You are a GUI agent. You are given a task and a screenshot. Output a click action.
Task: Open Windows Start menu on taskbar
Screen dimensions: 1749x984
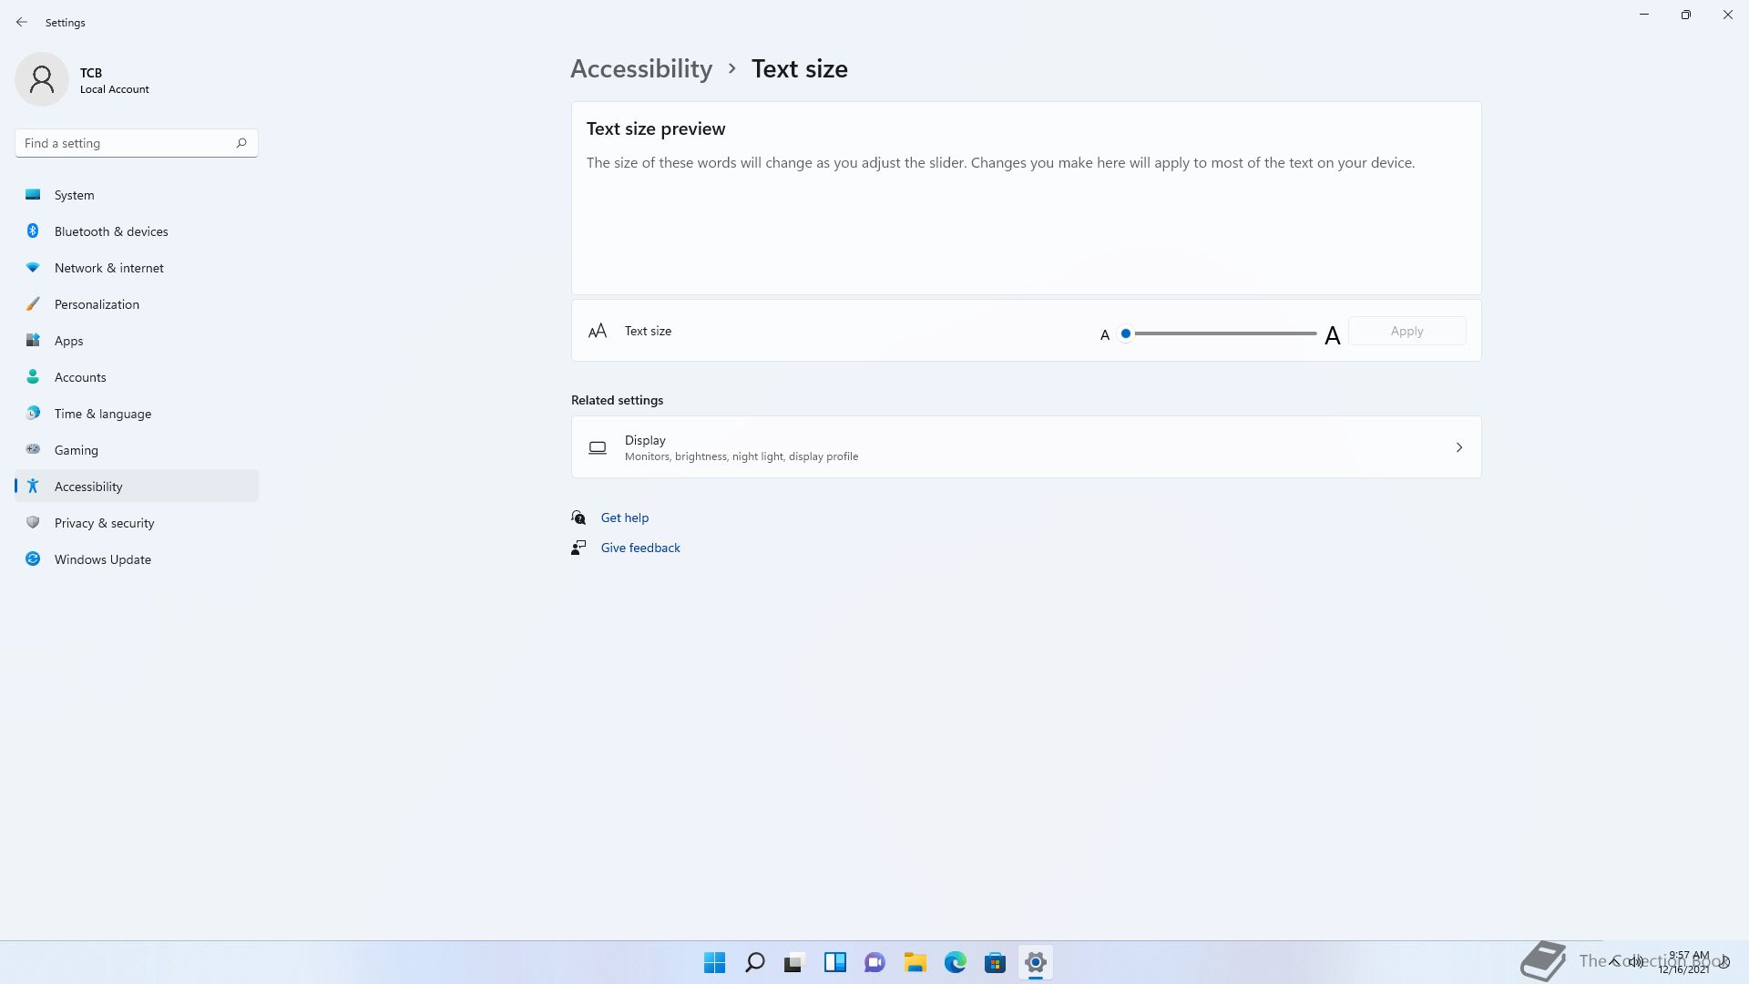(x=714, y=962)
